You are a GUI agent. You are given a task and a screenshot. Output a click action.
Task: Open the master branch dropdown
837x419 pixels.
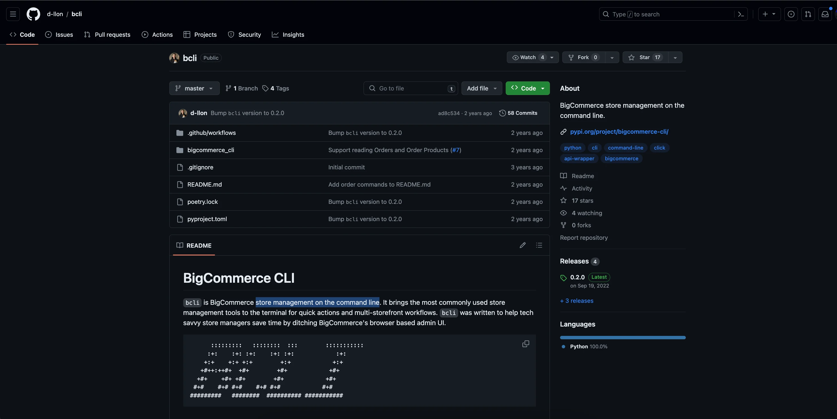[194, 88]
